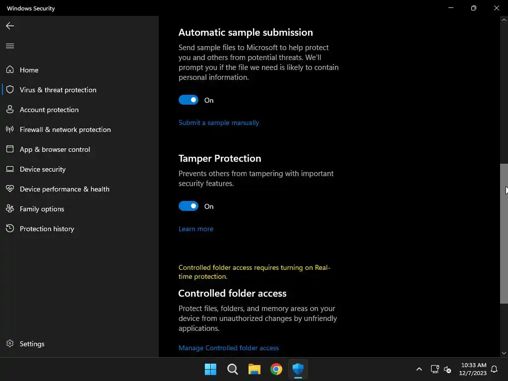Turn off Tamper Protection toggle
Screen dimensions: 508x381
tap(188, 206)
